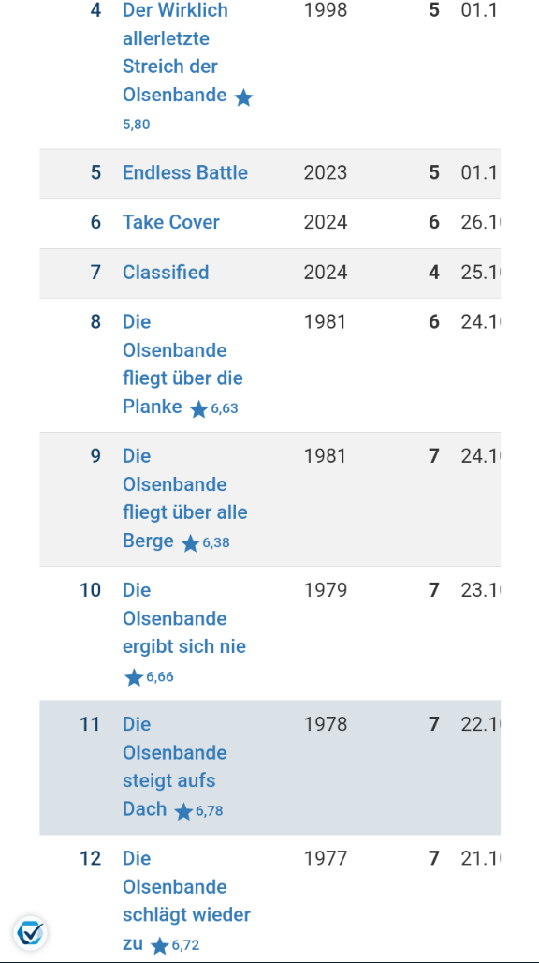Click the star icon beside 6,63 rating
This screenshot has height=963, width=539.
[198, 409]
